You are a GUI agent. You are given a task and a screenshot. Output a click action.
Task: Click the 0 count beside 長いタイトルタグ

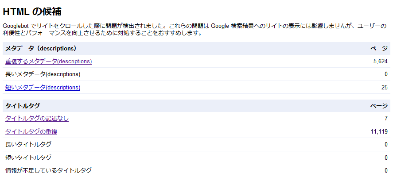(386, 145)
